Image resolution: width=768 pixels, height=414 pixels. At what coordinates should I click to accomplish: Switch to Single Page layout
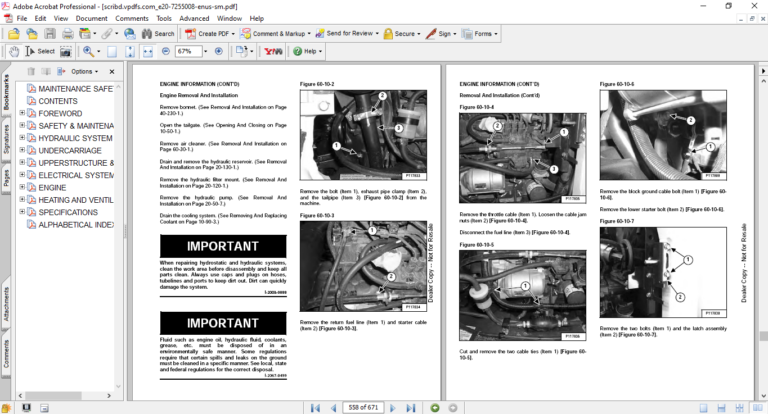point(703,408)
